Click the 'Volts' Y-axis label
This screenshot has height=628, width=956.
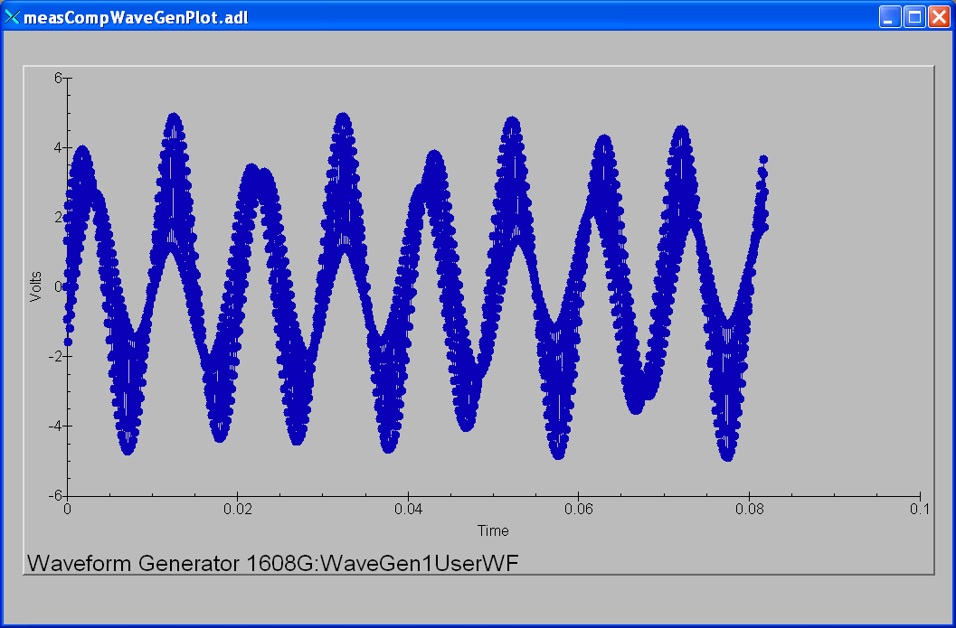coord(36,287)
